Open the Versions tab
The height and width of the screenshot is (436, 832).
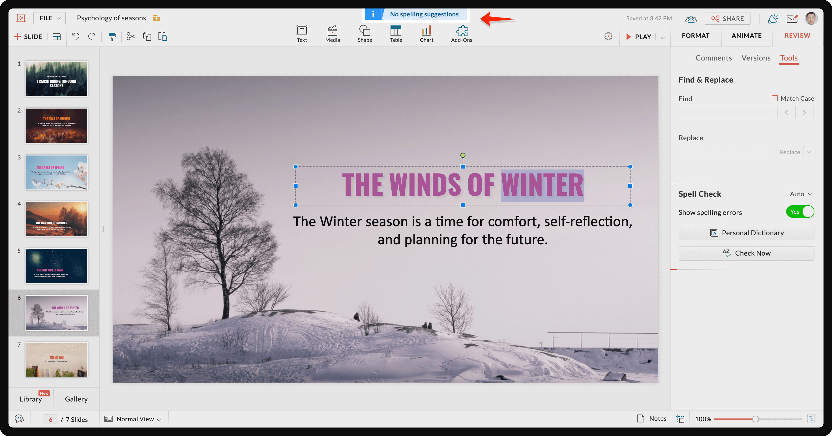756,58
